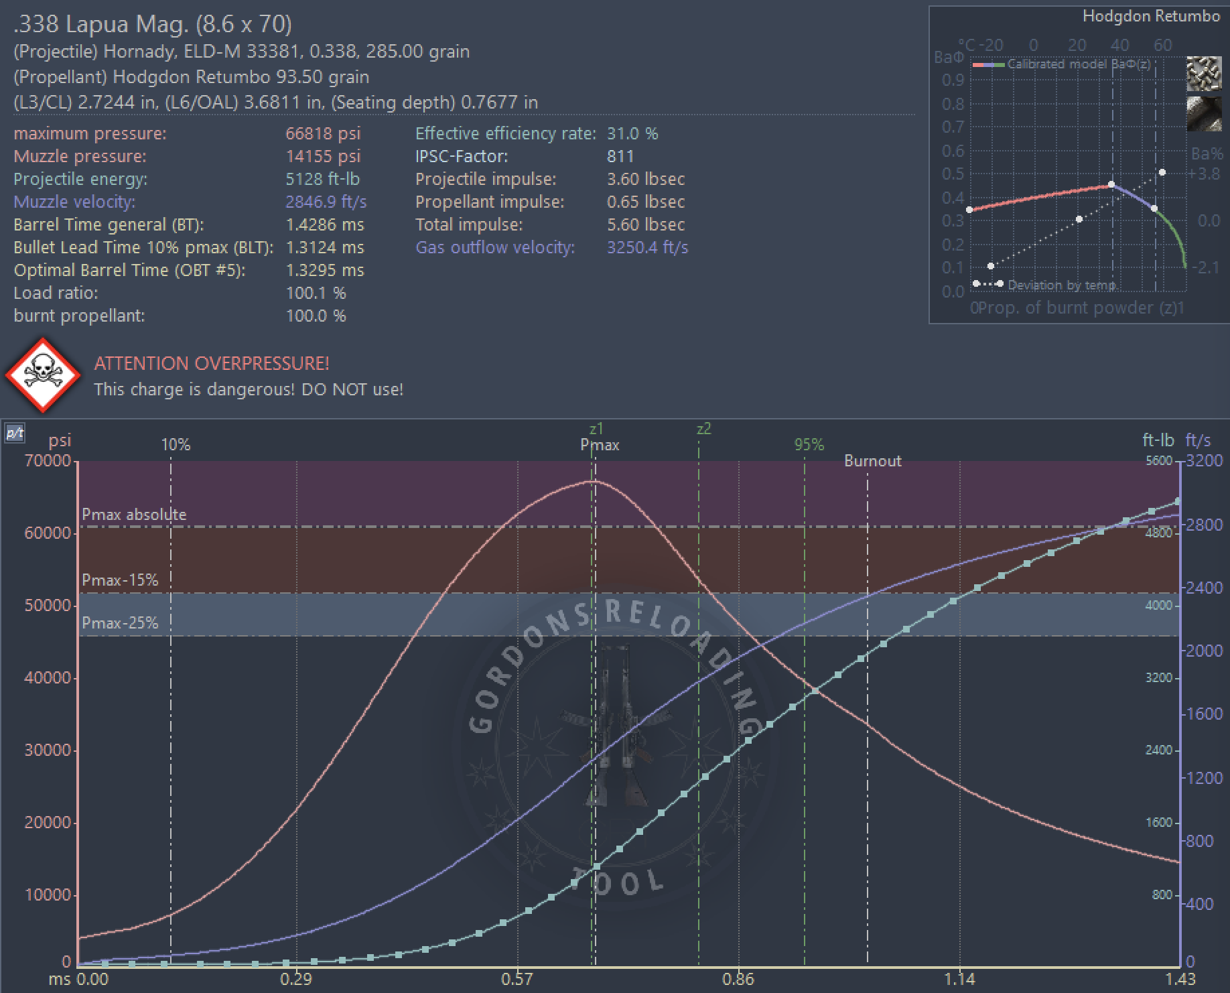Click the 'Pmax absolute' threshold label
The width and height of the screenshot is (1230, 993).
point(134,515)
